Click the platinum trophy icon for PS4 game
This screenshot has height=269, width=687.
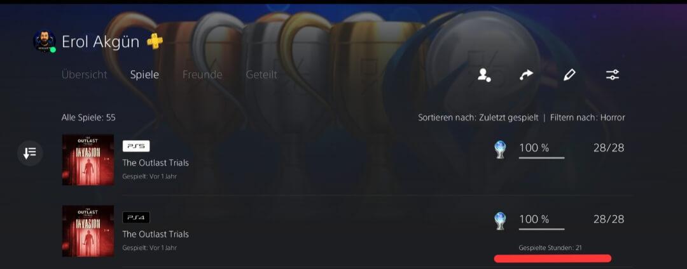click(x=500, y=221)
